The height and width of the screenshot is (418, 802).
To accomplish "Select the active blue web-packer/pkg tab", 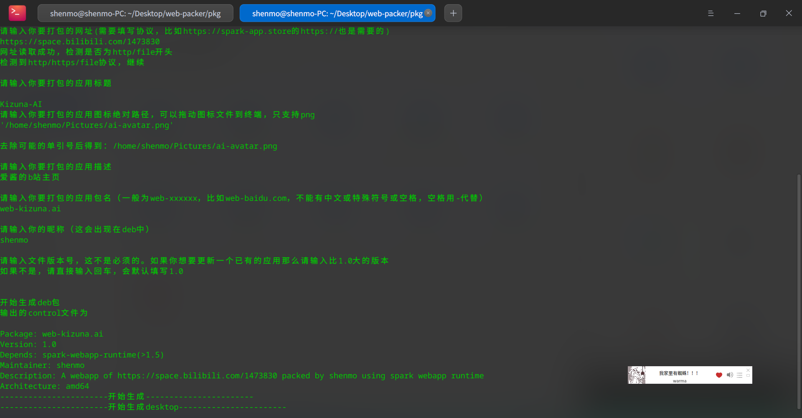I will [x=338, y=13].
